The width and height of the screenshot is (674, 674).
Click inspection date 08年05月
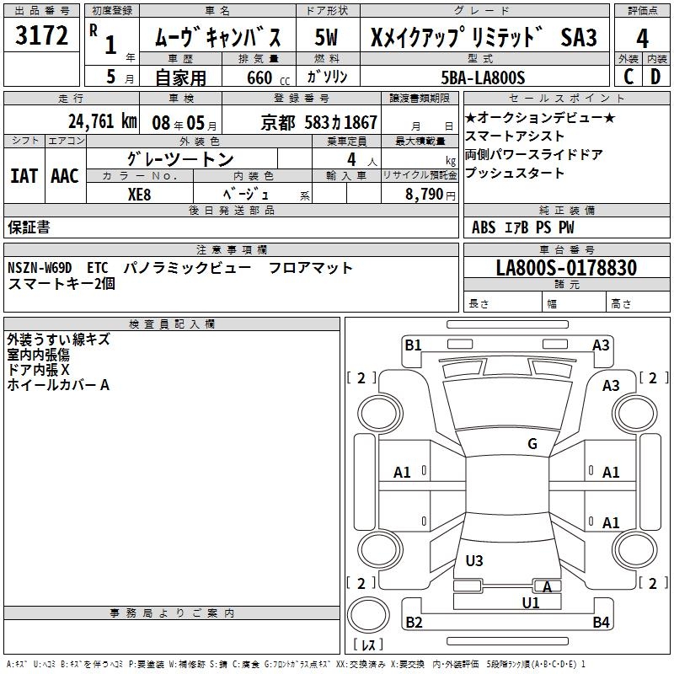pyautogui.click(x=185, y=123)
